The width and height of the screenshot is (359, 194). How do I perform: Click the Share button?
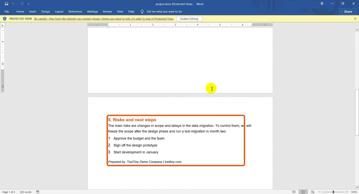(348, 12)
